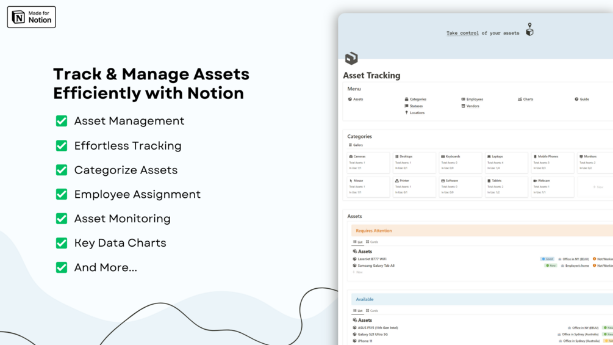Open the iPhone 11 asset

click(x=365, y=341)
